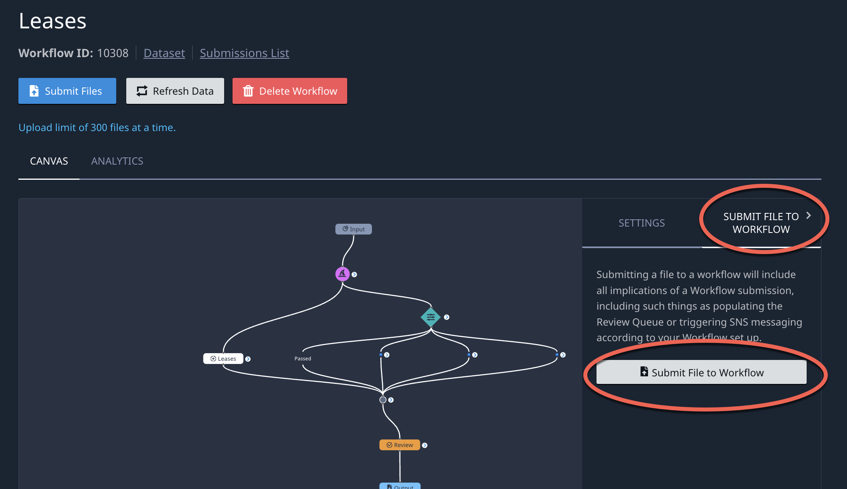847x489 pixels.
Task: Click the chevron arrow beside SUBMIT FILE TO WORKFLOW
Action: pos(809,216)
